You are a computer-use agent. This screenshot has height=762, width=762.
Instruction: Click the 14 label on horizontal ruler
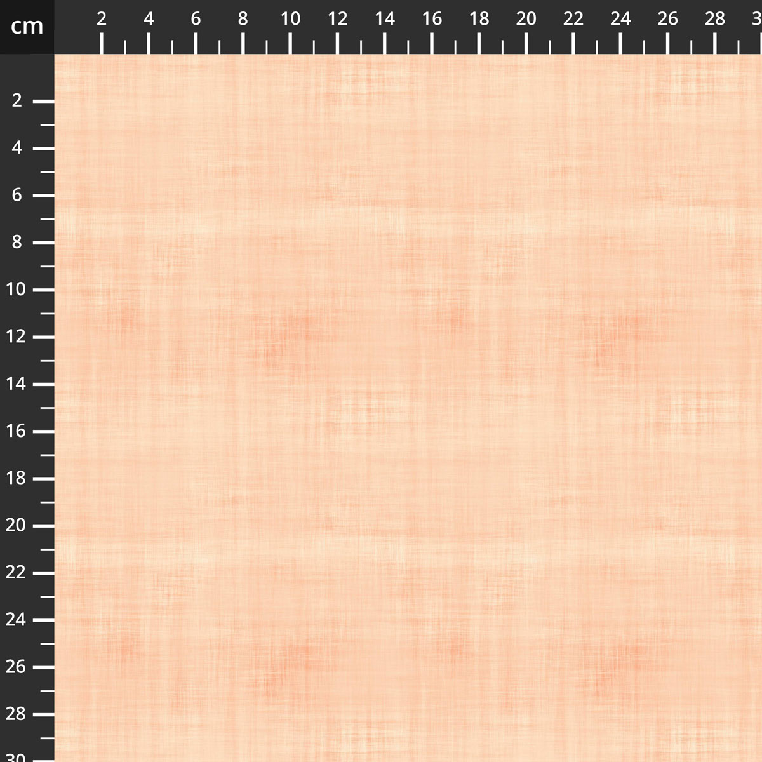point(385,19)
